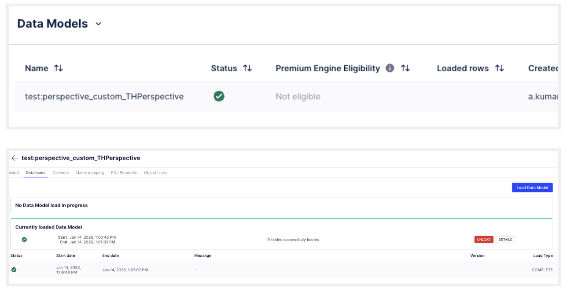Image resolution: width=567 pixels, height=291 pixels.
Task: Open the Object Links tab
Action: coord(155,173)
